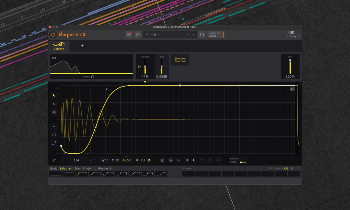Open the three-dots more options menu
The width and height of the screenshot is (350, 210).
[218, 160]
